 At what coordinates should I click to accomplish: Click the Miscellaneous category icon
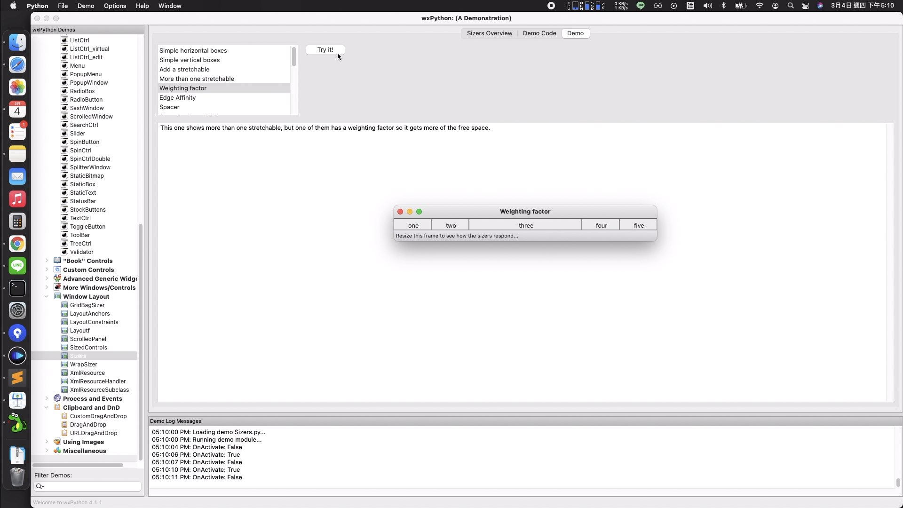[57, 451]
